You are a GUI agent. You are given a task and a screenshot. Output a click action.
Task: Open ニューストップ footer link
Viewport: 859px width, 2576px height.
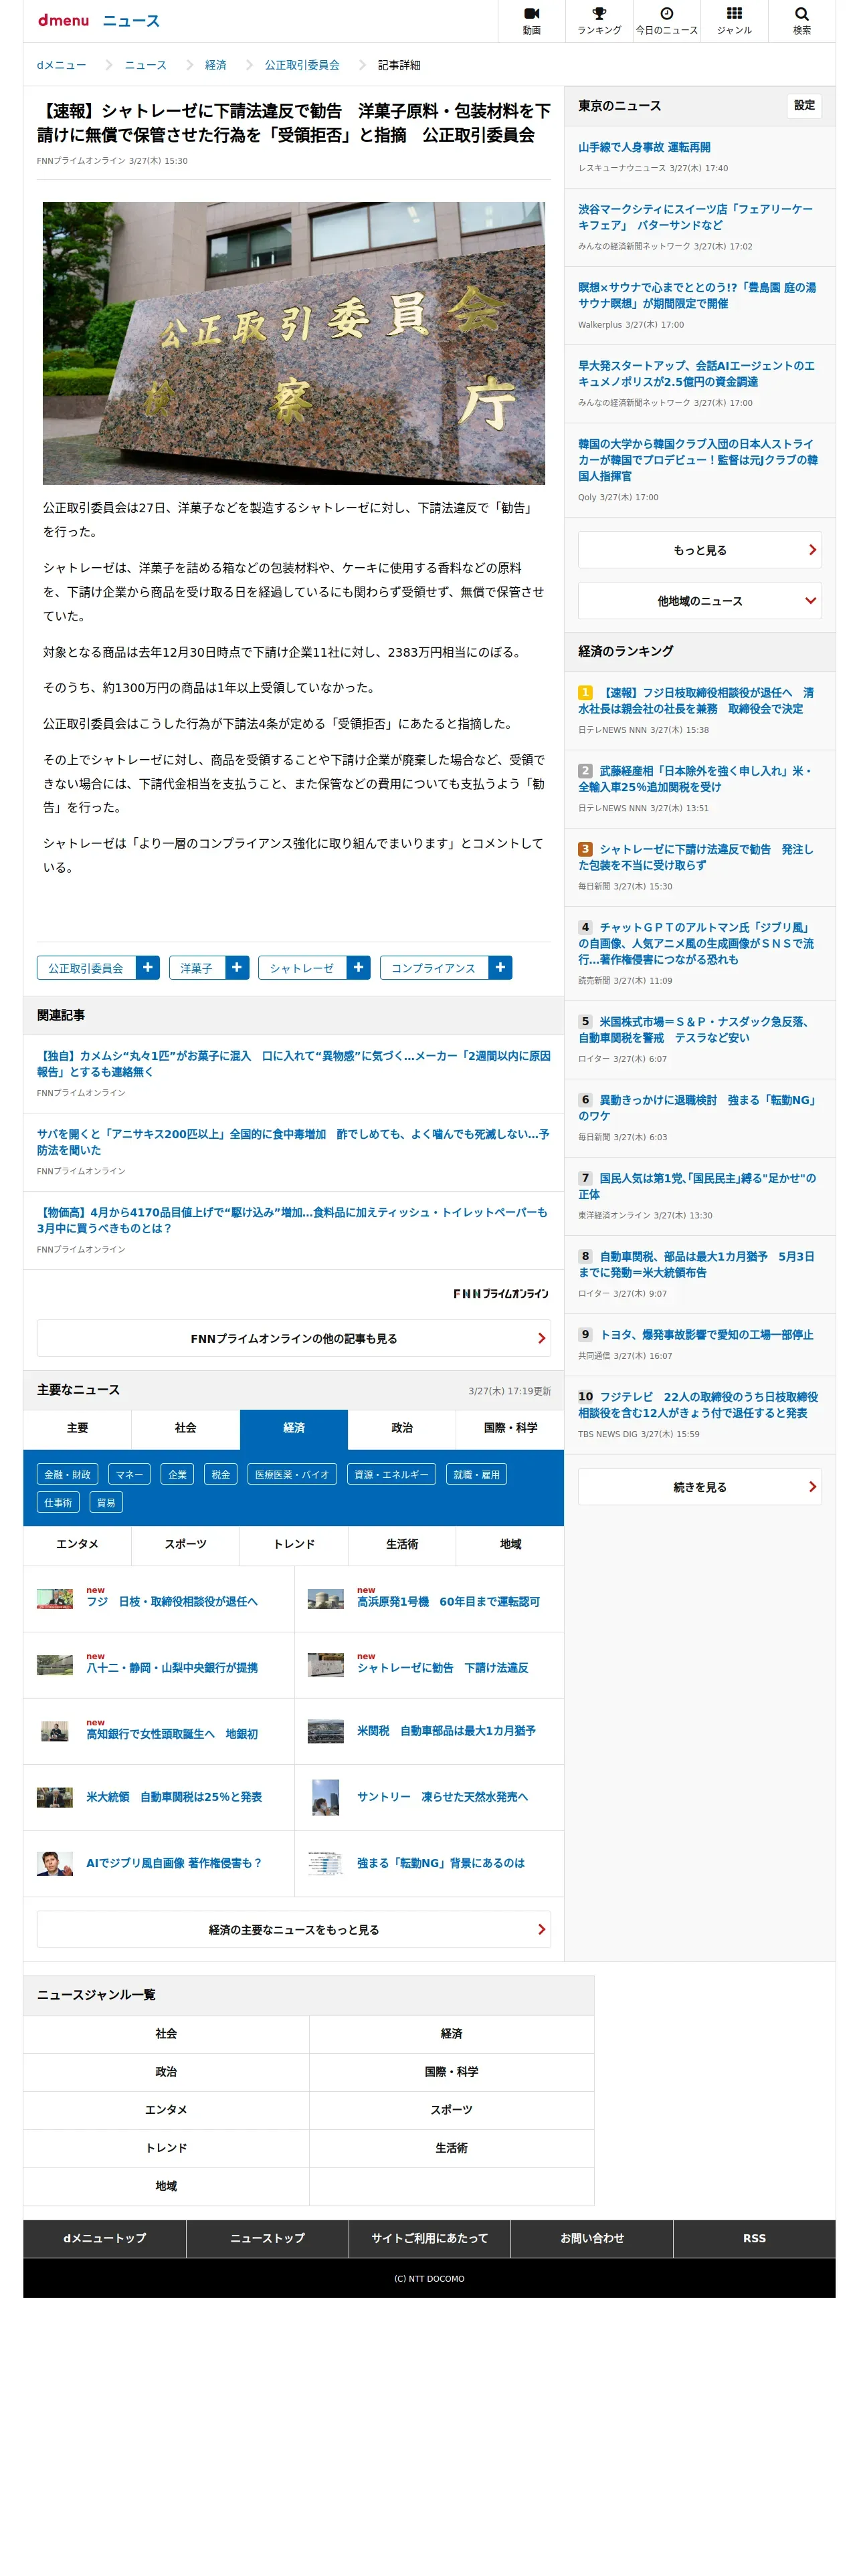pos(267,2238)
